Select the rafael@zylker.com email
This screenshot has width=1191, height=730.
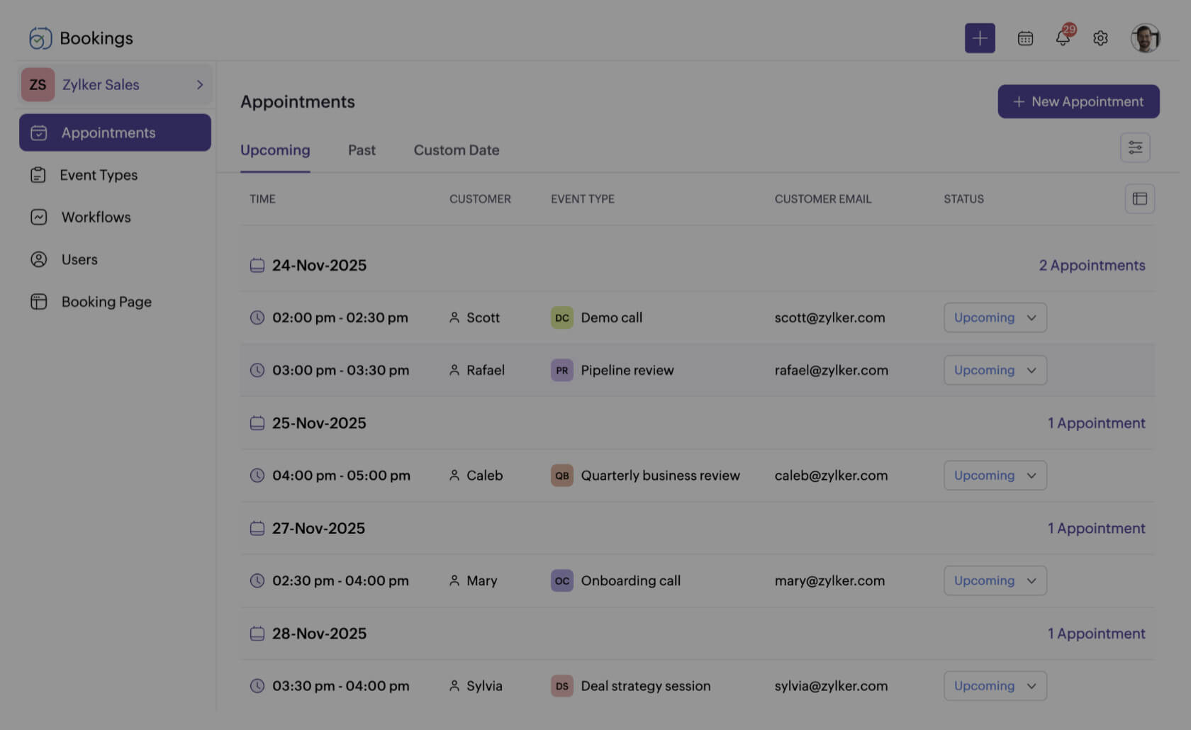point(831,370)
